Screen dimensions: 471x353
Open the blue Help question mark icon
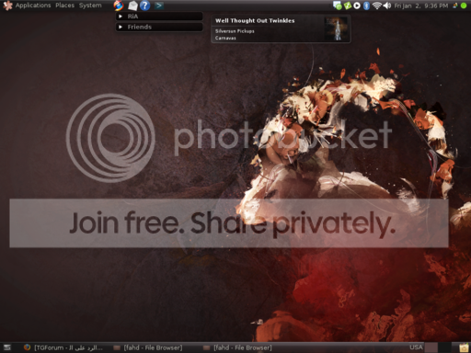tap(144, 6)
